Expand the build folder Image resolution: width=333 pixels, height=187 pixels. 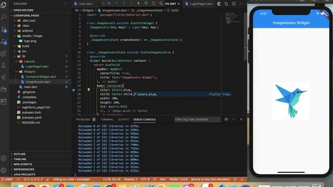click(25, 46)
